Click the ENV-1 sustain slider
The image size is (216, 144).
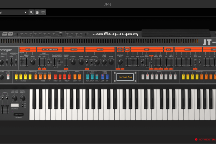click(186, 62)
